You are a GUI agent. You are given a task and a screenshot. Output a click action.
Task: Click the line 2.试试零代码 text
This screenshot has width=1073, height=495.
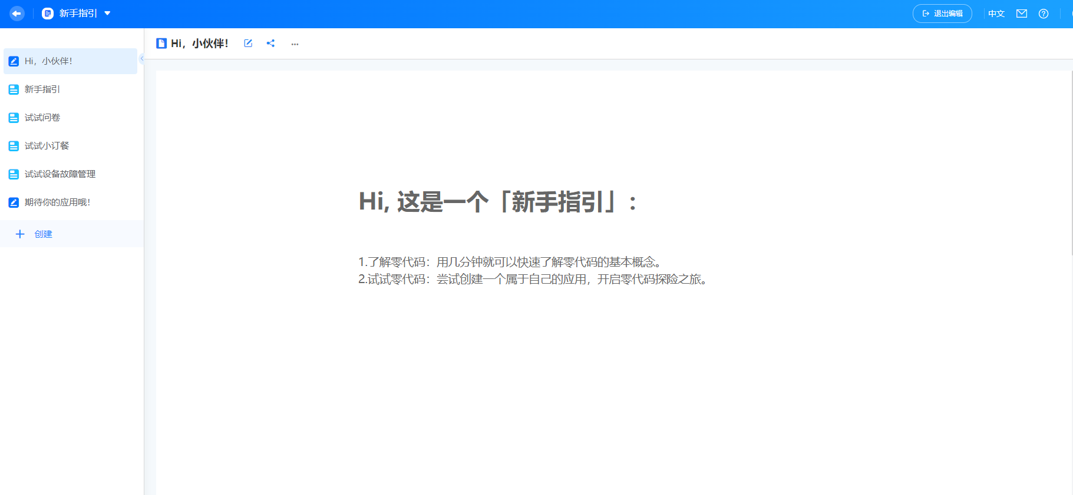pos(533,280)
